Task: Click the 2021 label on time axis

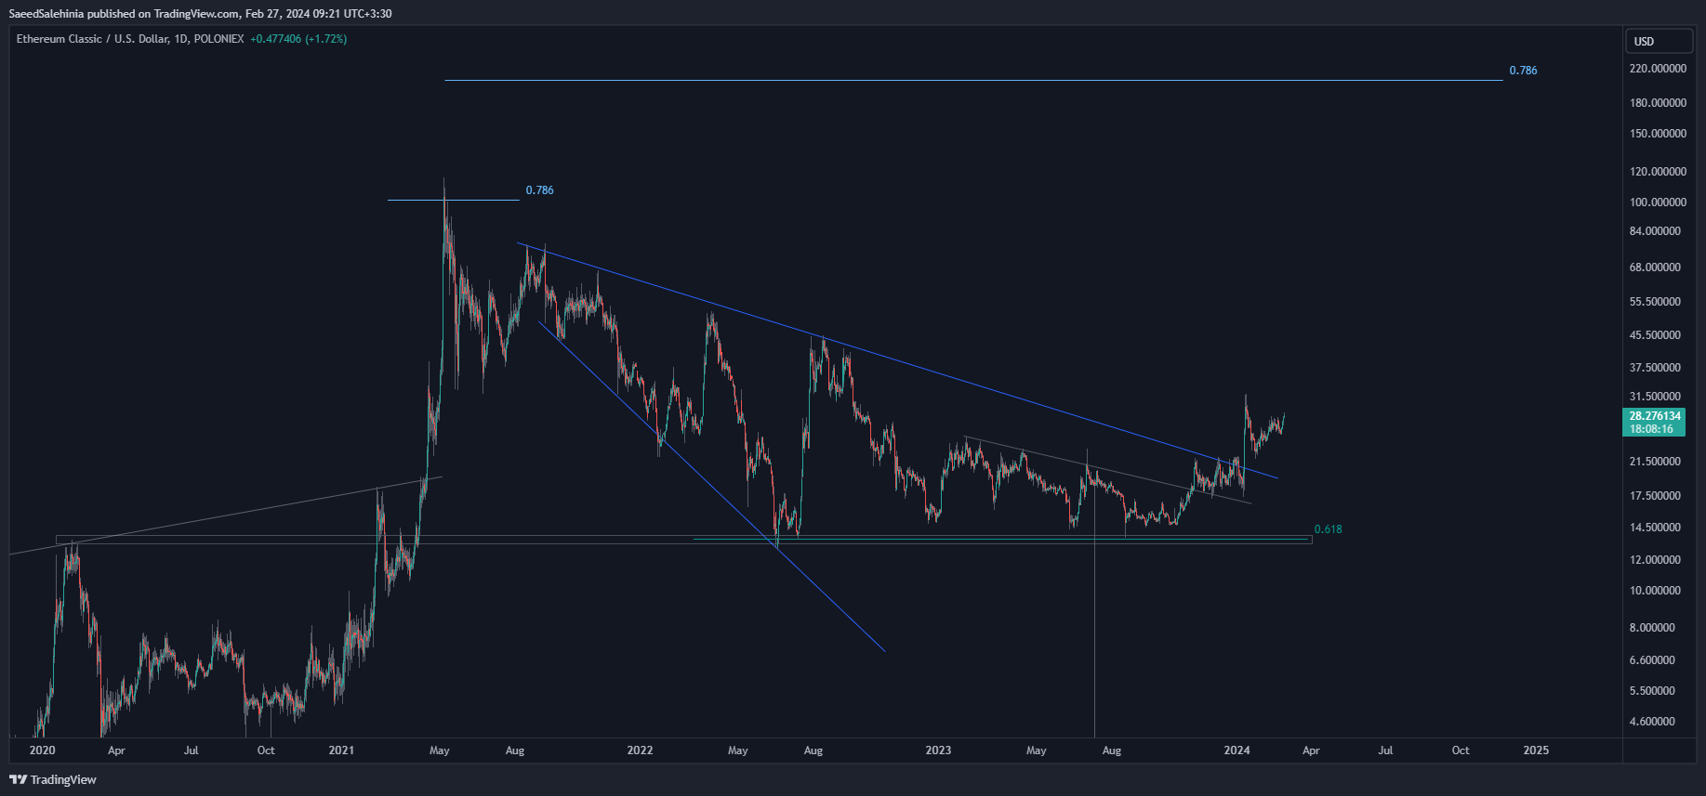Action: 341,750
